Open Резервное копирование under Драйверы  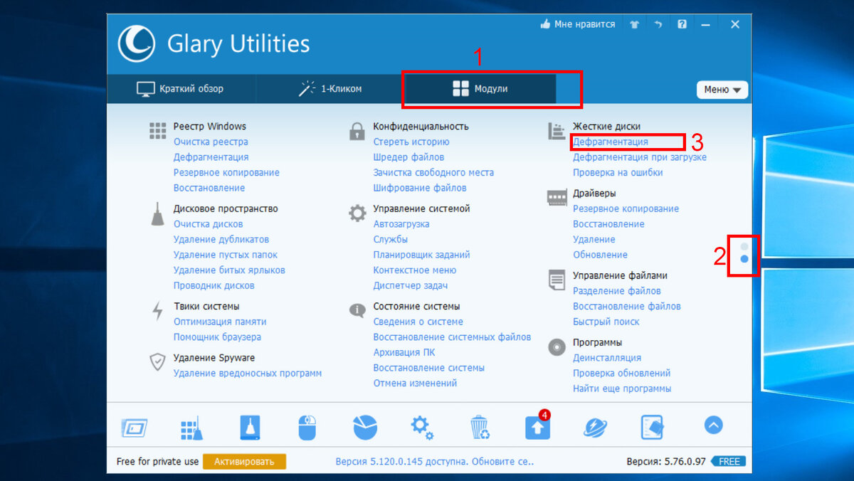coord(626,208)
